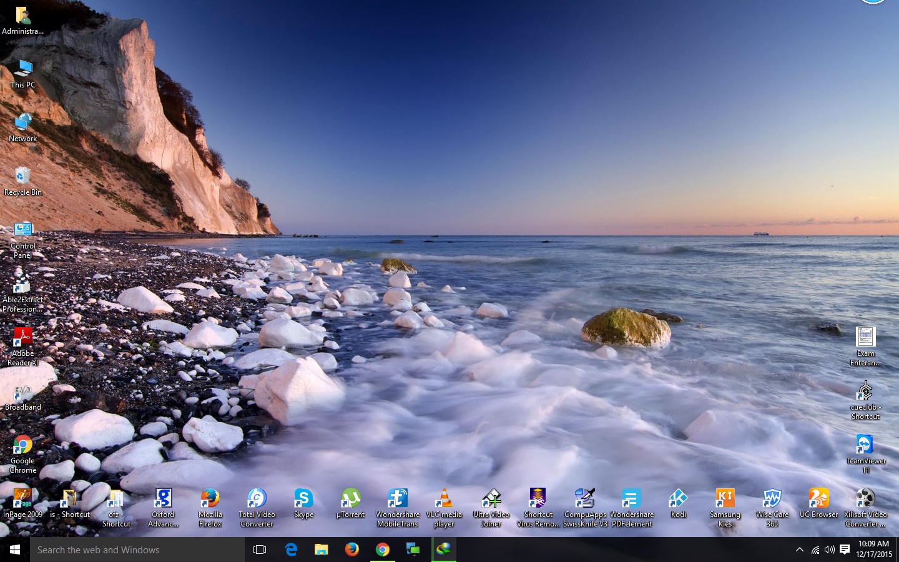The height and width of the screenshot is (562, 899).
Task: Open the volume control tray icon
Action: coord(830,550)
